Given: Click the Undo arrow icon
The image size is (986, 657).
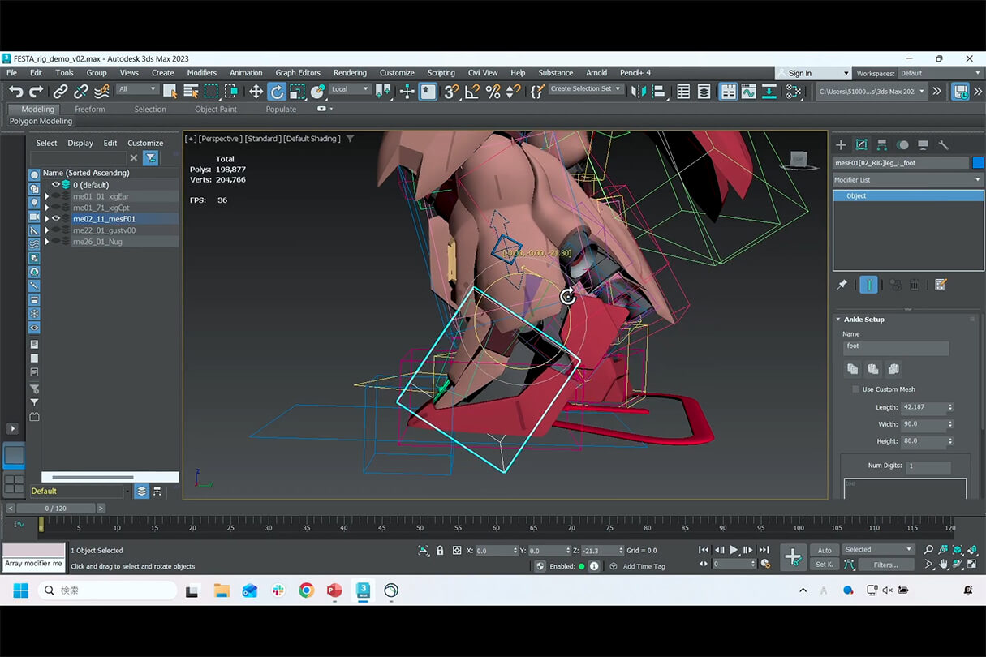Looking at the screenshot, I should (x=15, y=92).
